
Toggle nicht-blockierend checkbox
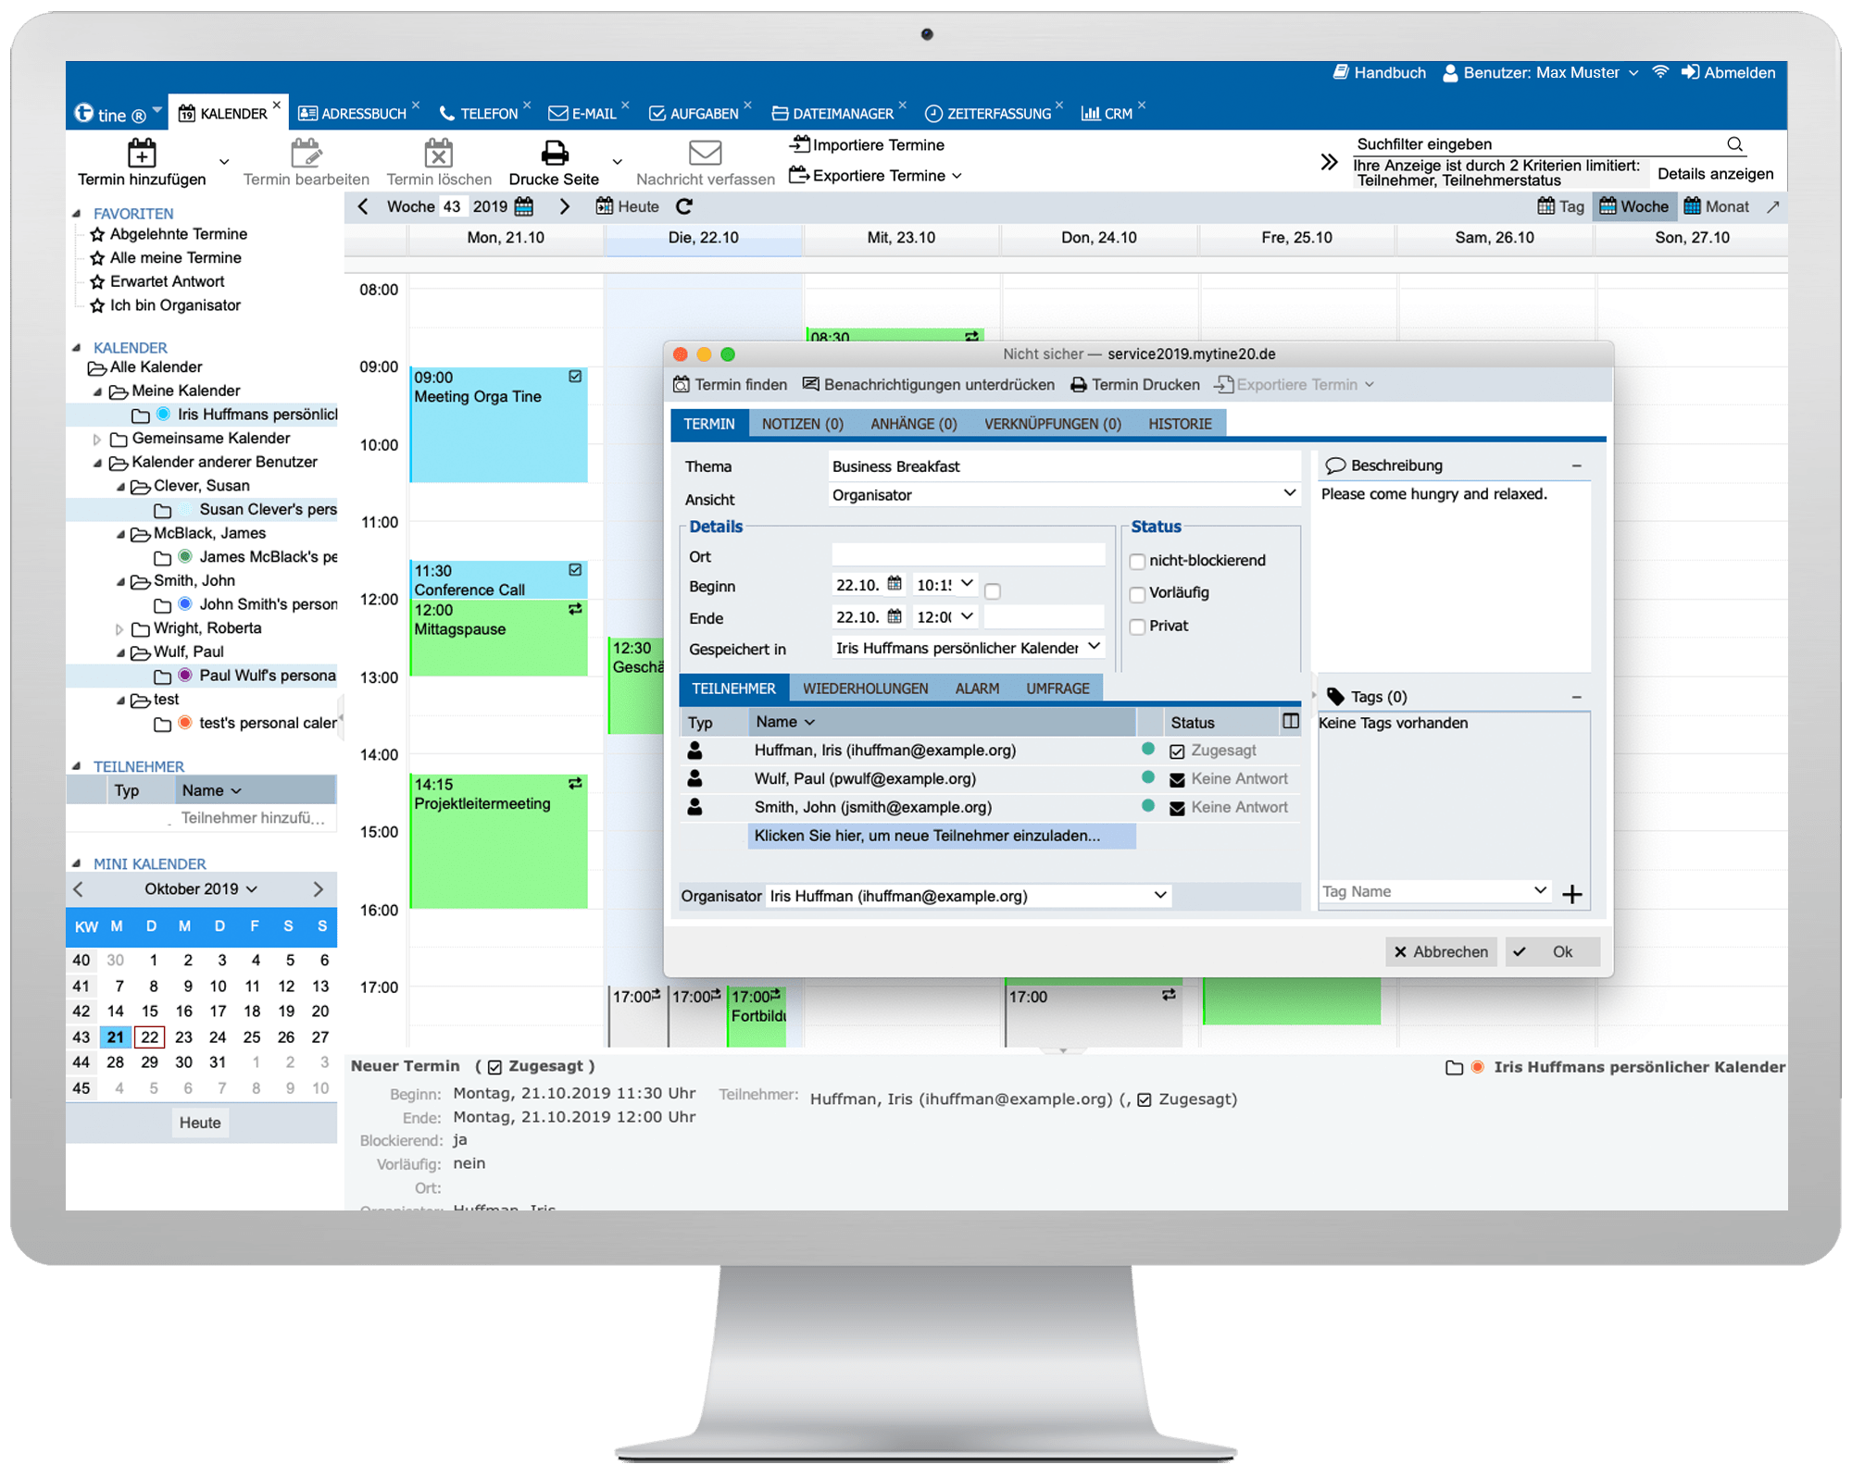click(x=1137, y=561)
